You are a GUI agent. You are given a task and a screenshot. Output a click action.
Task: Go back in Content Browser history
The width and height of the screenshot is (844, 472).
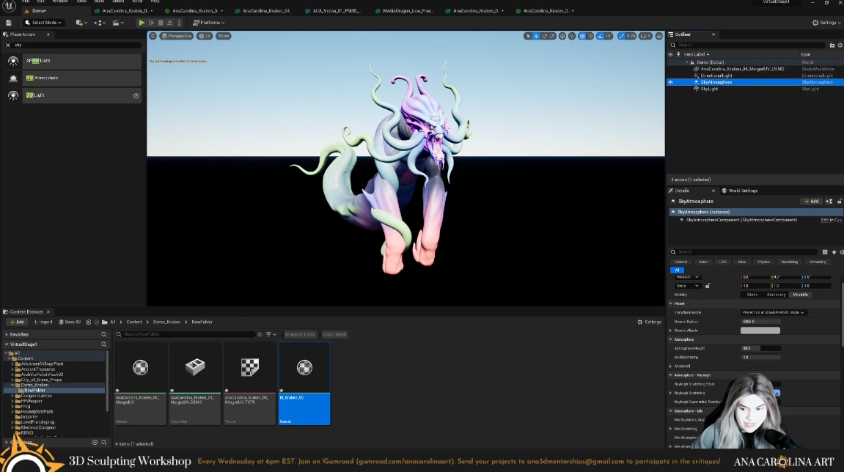tap(89, 322)
